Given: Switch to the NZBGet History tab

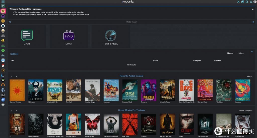Looking at the screenshot, I should click(240, 53).
